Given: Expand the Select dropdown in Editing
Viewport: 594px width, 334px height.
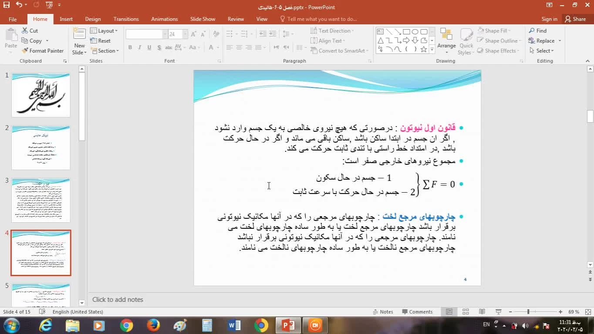Looking at the screenshot, I should point(542,51).
